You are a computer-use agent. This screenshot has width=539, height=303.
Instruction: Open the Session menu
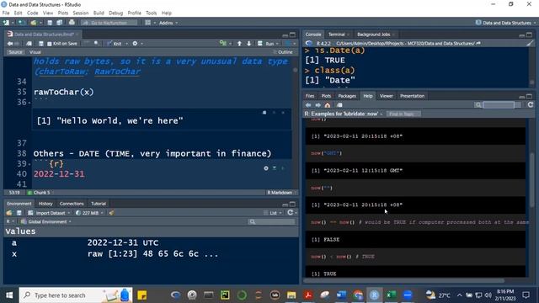(81, 13)
